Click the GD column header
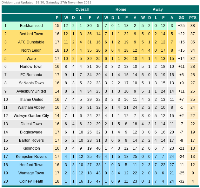Viewport: 200px width, 188px height. click(x=181, y=18)
